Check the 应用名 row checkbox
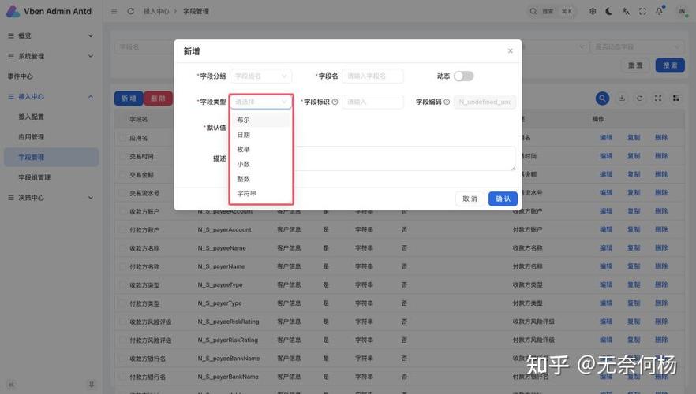696x394 pixels. tap(122, 138)
